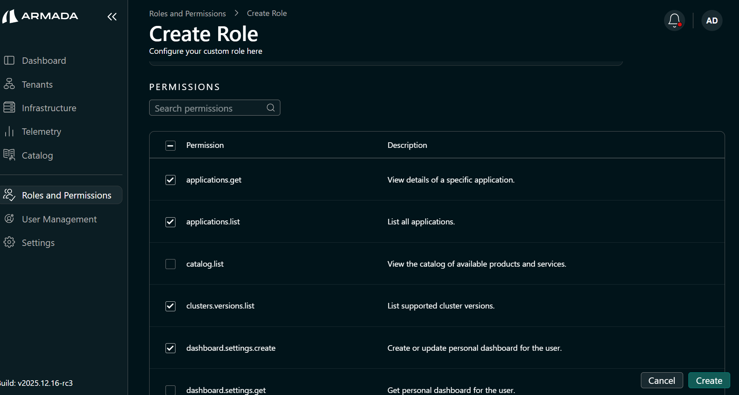
Task: Cancel role creation
Action: coord(662,380)
